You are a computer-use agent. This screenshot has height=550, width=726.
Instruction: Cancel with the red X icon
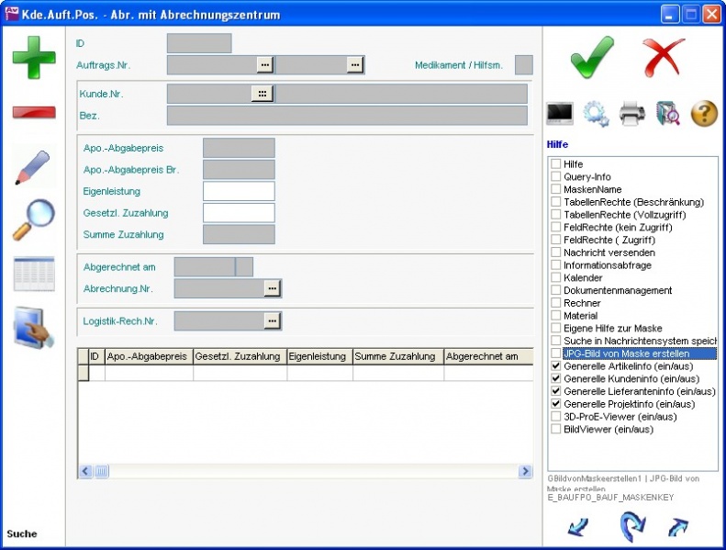pos(664,57)
